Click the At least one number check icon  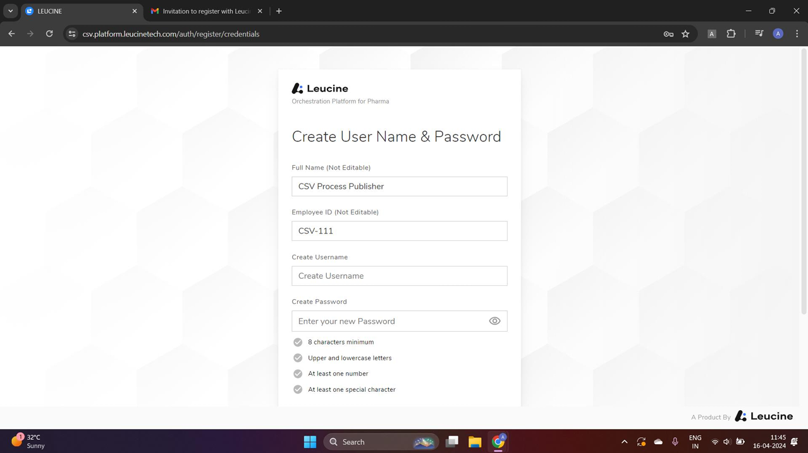298,374
